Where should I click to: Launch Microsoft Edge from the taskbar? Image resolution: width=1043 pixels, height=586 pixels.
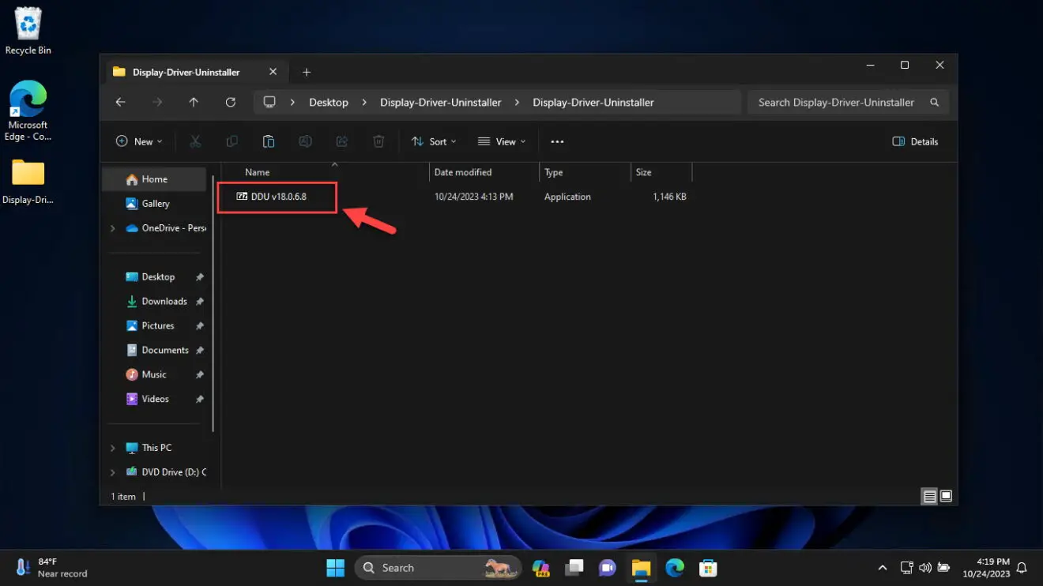point(674,567)
